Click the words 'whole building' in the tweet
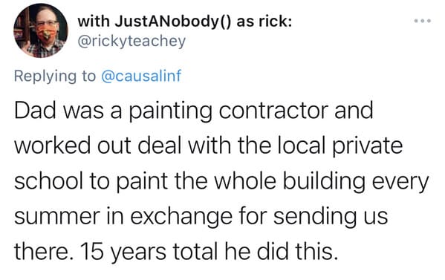445x280 pixels. [x=290, y=182]
